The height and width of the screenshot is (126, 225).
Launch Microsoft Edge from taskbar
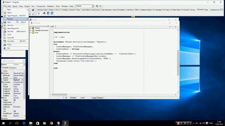24,123
